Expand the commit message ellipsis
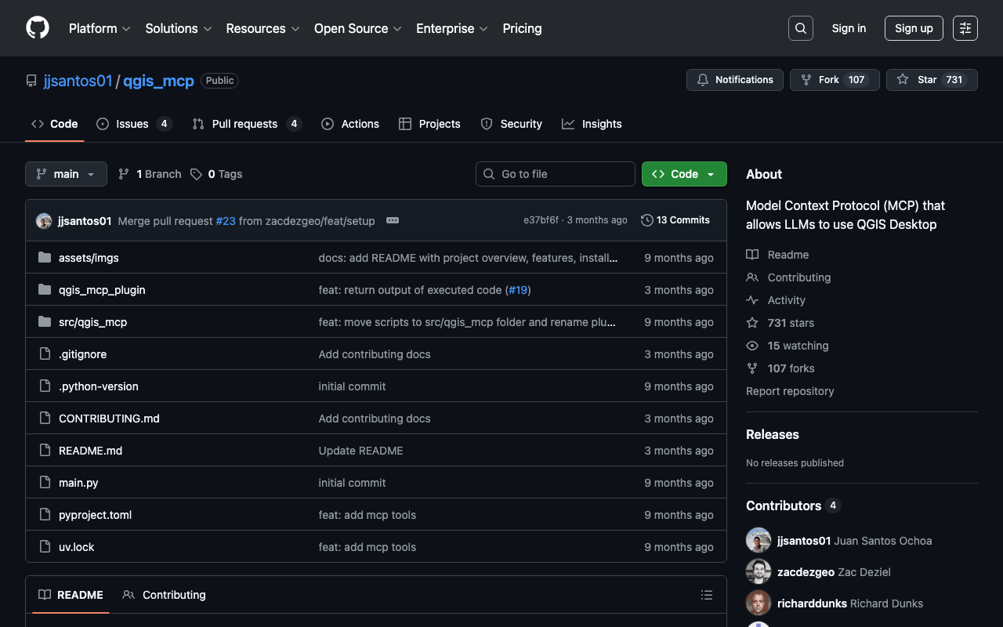The height and width of the screenshot is (627, 1003). point(393,220)
